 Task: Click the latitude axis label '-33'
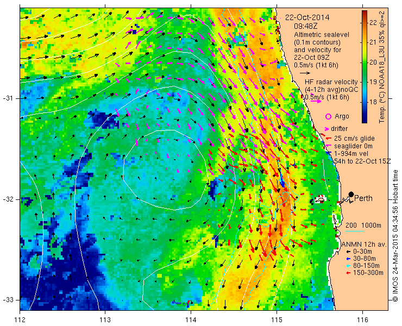pyautogui.click(x=8, y=300)
